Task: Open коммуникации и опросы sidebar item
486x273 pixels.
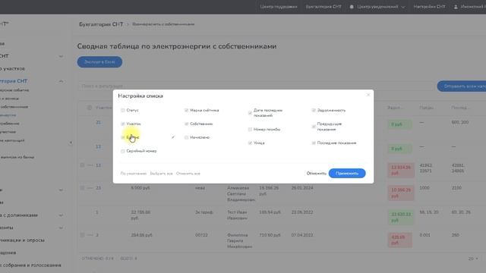Action: [22, 240]
